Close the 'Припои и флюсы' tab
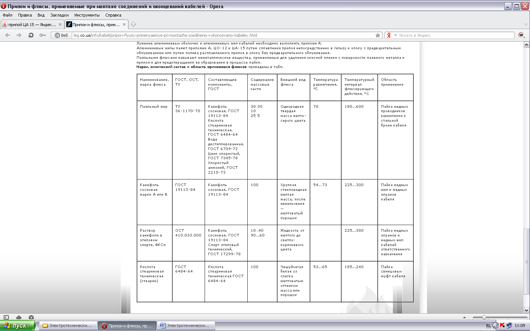This screenshot has height=331, width=530. click(x=124, y=25)
